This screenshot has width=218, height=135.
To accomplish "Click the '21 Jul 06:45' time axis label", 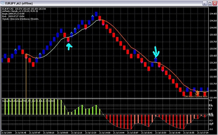I will (21, 133).
